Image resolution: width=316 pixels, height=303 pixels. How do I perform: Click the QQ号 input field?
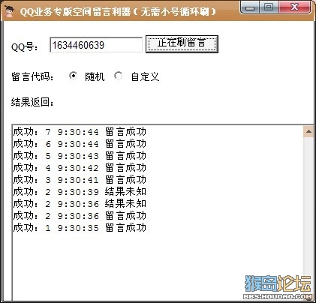point(96,45)
